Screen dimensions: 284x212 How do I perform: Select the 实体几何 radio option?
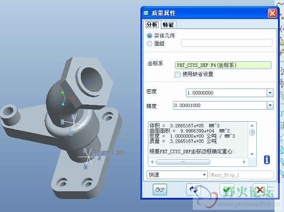click(150, 36)
